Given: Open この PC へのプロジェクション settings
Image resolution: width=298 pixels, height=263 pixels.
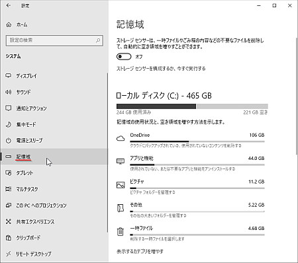Looking at the screenshot, I should (54, 206).
